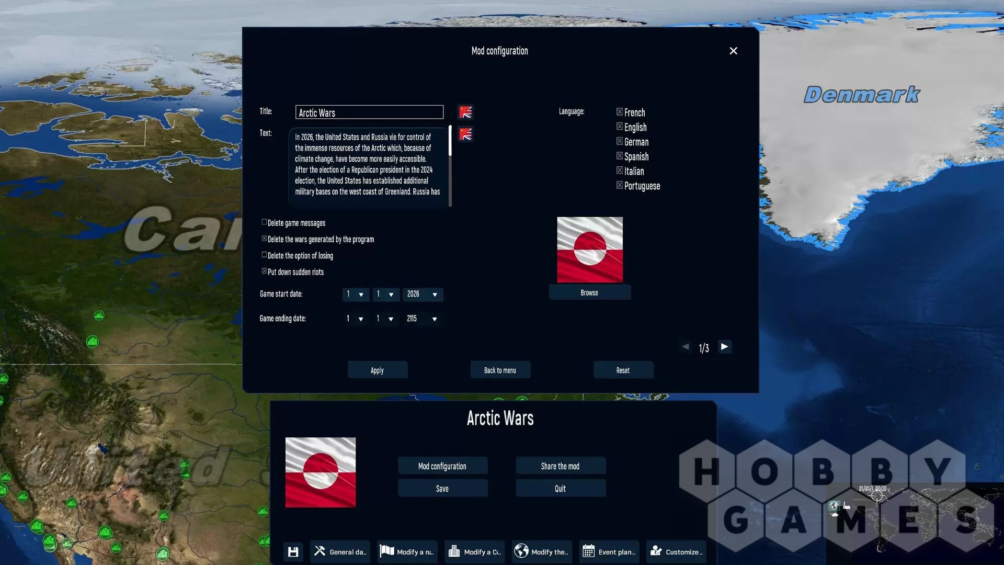1004x565 pixels.
Task: Click Share the mod button
Action: click(561, 466)
